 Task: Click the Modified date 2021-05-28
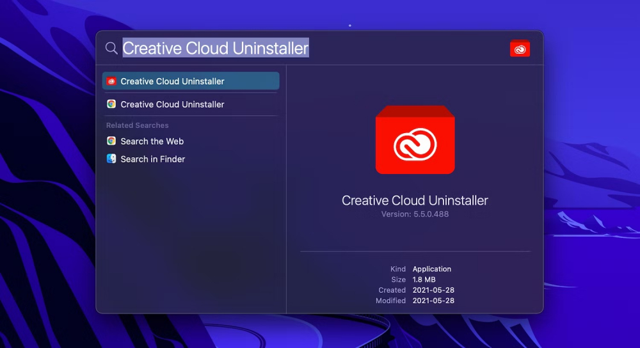pyautogui.click(x=433, y=301)
